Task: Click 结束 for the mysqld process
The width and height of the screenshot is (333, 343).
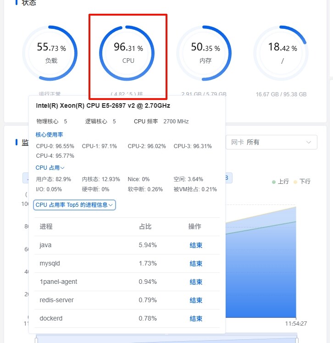Action: click(x=196, y=264)
